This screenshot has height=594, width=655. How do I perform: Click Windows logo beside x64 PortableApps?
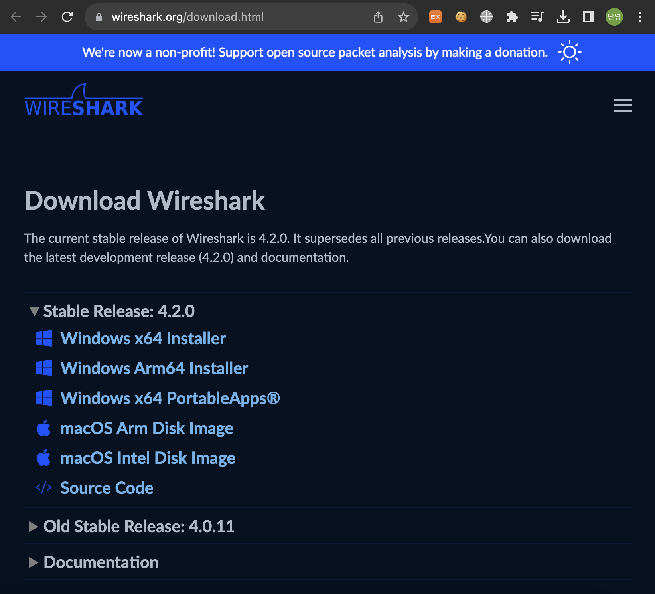coord(43,398)
